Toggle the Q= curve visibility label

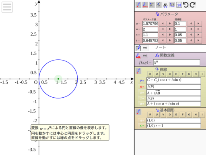142,87
